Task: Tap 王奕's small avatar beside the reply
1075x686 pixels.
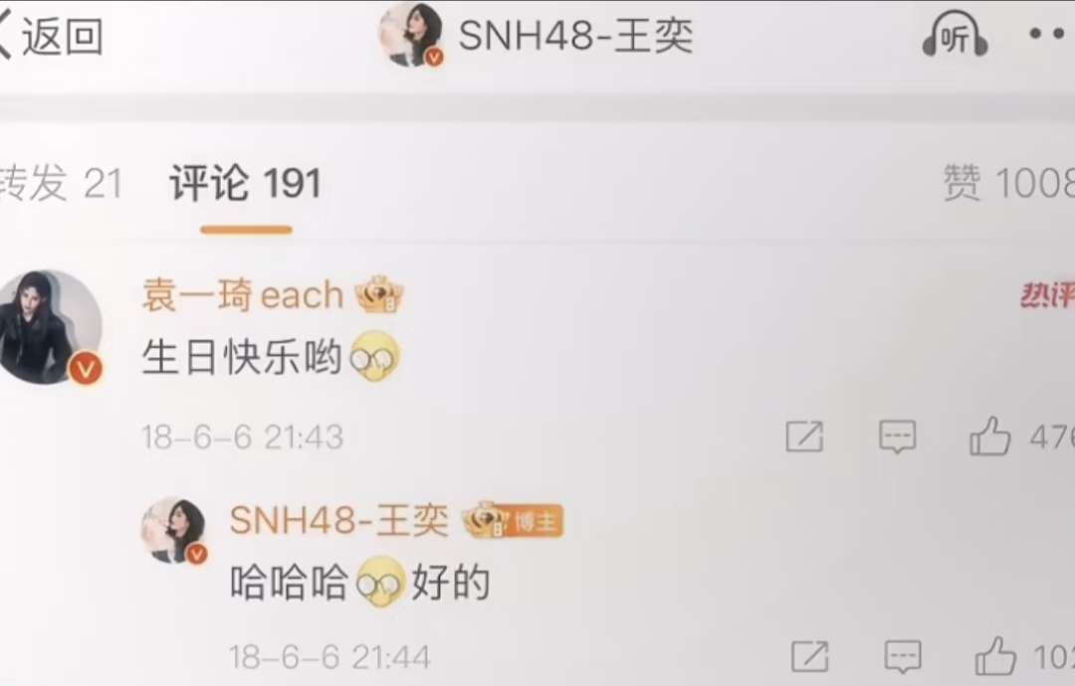Action: (x=174, y=531)
